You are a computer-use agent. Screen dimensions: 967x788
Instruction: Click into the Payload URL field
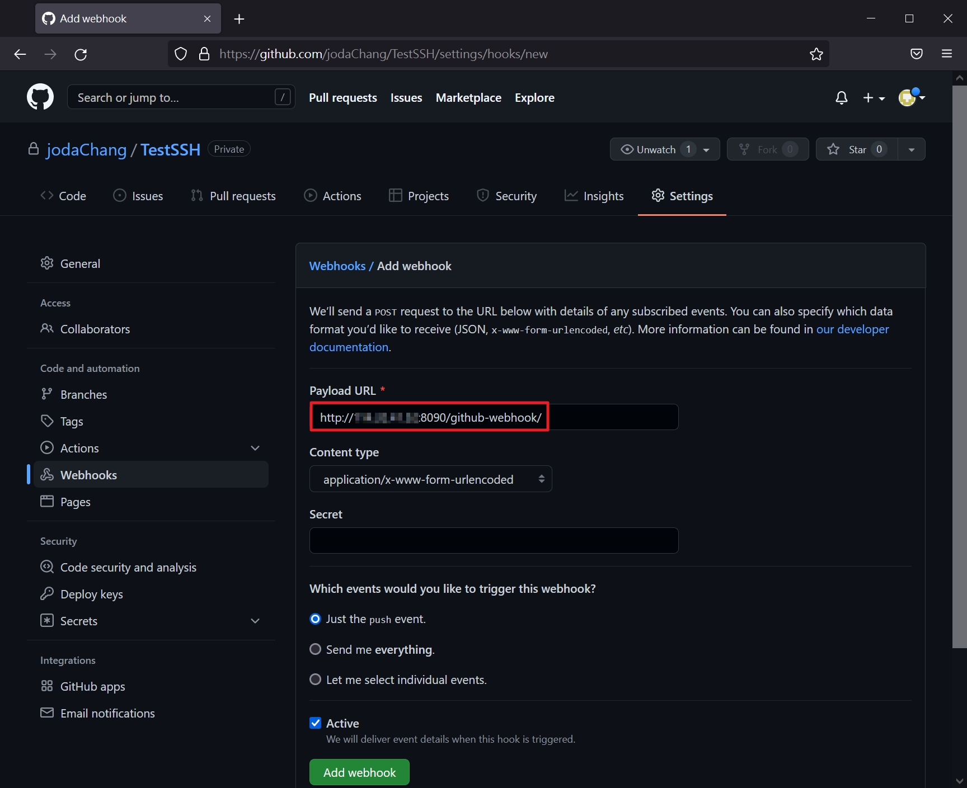tap(494, 417)
